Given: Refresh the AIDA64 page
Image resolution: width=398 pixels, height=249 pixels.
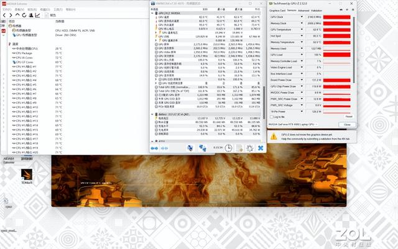Looking at the screenshot, I should (24, 15).
